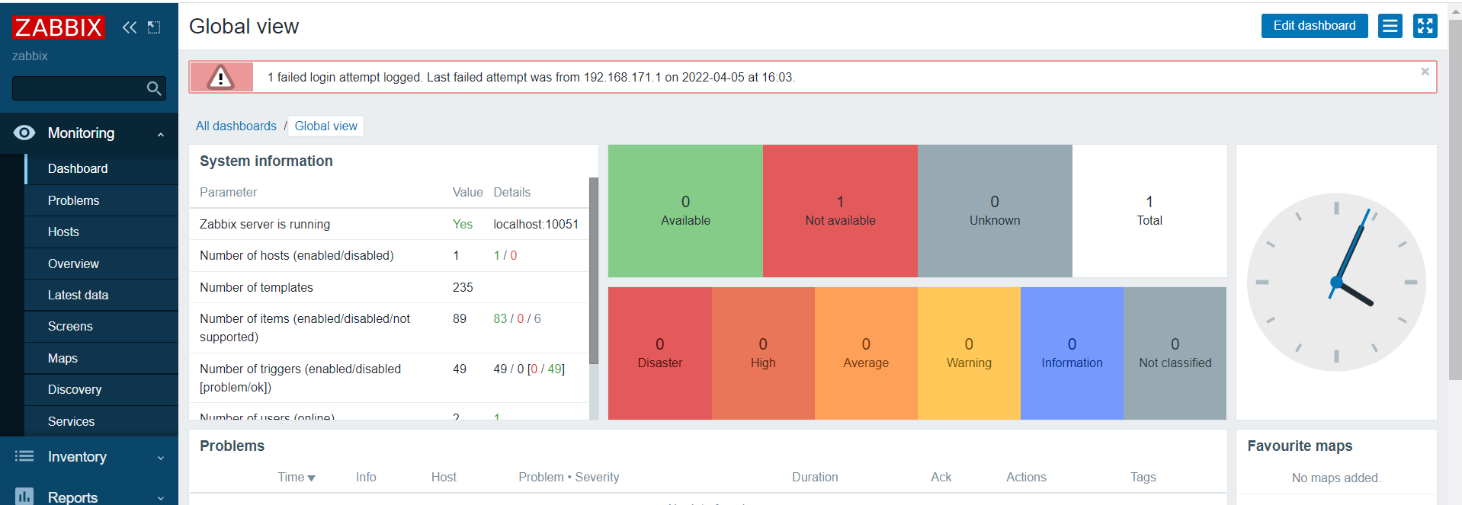Click the Actions column header
This screenshot has width=1462, height=505.
pos(1026,477)
